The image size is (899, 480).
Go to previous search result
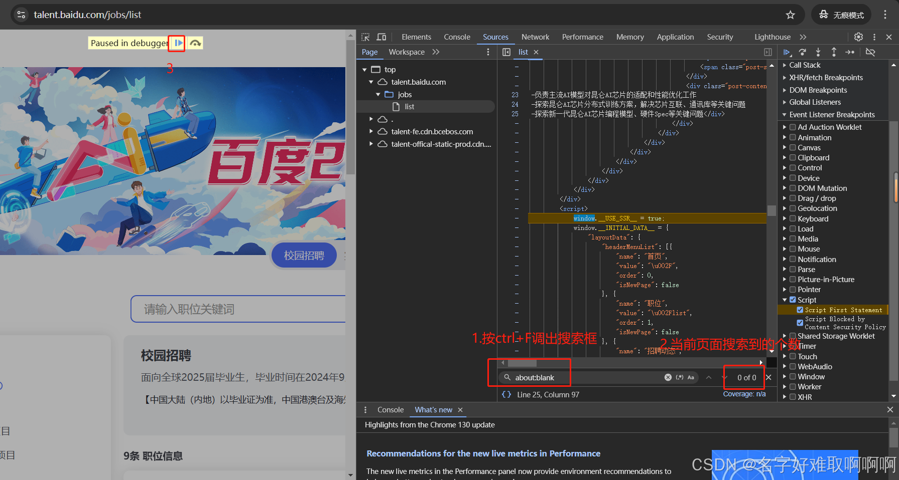(709, 377)
